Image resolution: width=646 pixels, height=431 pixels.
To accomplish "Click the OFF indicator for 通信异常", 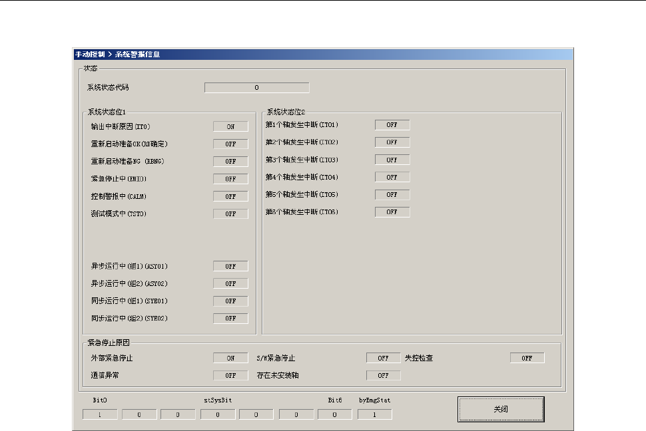I will 230,375.
